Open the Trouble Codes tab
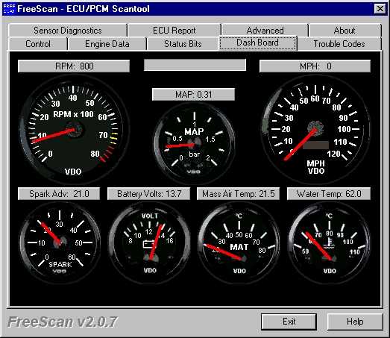Image resolution: width=390 pixels, height=338 pixels. tap(339, 44)
